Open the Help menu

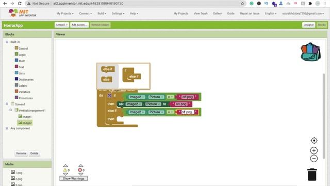[134, 13]
